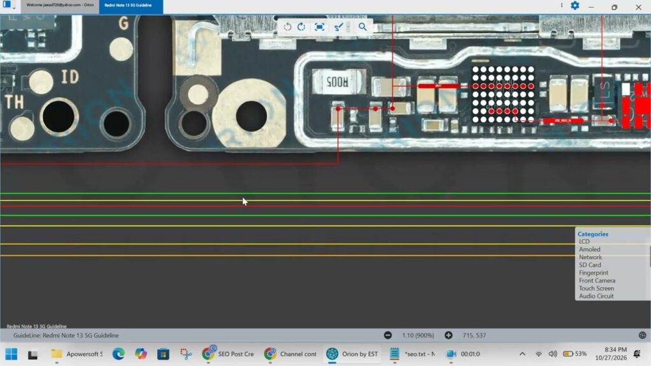This screenshot has height=366, width=651.
Task: Open Snipping Tool from taskbar
Action: [186, 354]
